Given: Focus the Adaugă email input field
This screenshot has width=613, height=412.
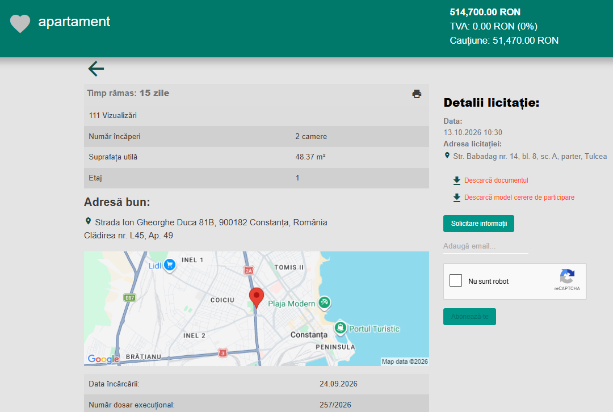Looking at the screenshot, I should [x=485, y=246].
